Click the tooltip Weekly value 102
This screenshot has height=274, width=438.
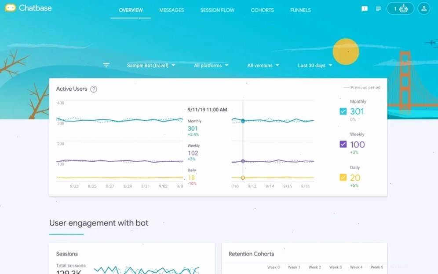[193, 153]
